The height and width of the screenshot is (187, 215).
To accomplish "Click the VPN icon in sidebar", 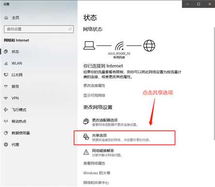I will [x=6, y=98].
